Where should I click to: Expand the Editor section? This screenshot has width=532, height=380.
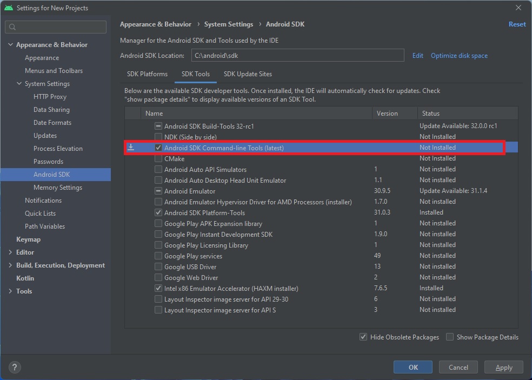tap(10, 252)
